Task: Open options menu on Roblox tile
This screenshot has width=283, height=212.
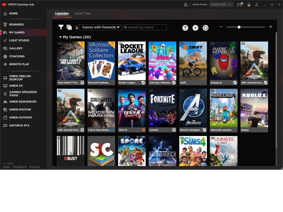Action: point(243,91)
